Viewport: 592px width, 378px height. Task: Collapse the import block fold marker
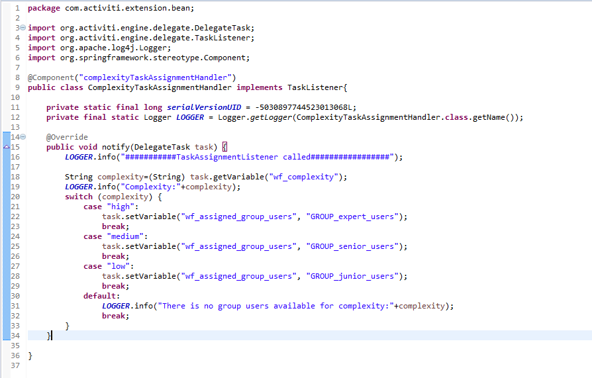click(23, 28)
